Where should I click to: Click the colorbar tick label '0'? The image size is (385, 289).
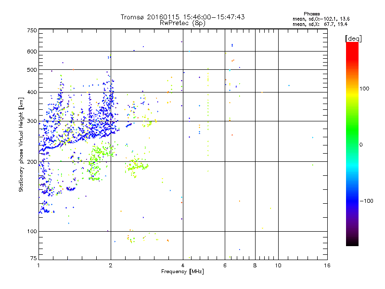click(x=361, y=145)
